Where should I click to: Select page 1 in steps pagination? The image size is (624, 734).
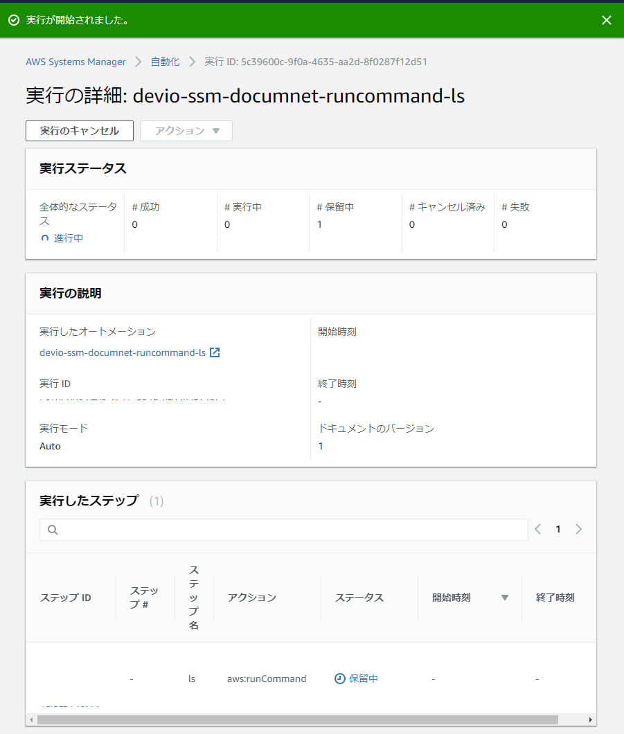point(558,529)
